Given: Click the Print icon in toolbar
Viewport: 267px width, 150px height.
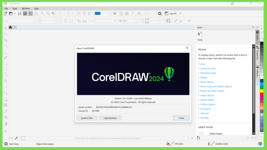Looking at the screenshot, I should (36, 14).
